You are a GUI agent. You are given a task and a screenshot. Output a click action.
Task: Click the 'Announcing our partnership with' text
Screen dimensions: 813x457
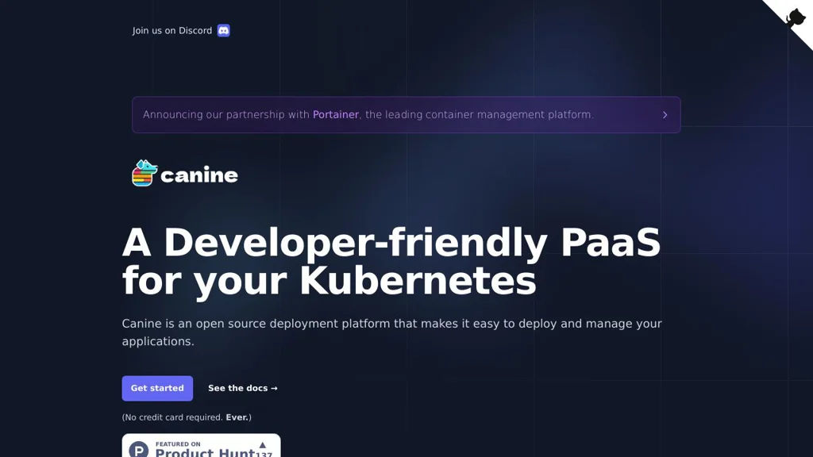(226, 114)
